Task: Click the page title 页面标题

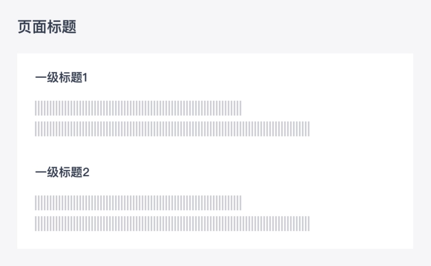Action: pyautogui.click(x=47, y=27)
